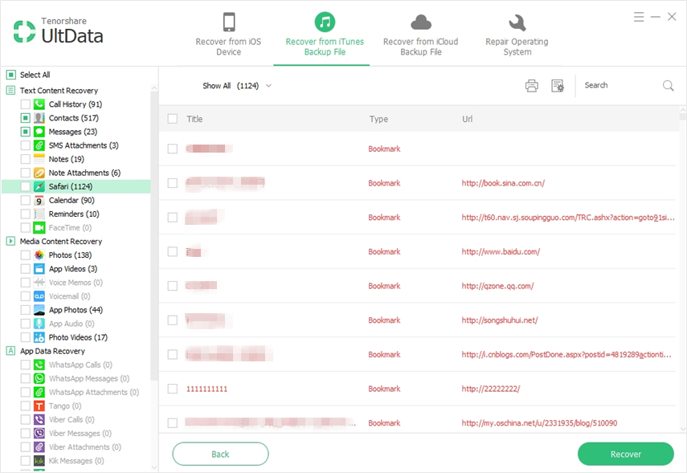Open the Show All (1124) dropdown
Viewport: 687px width, 473px height.
pyautogui.click(x=237, y=86)
